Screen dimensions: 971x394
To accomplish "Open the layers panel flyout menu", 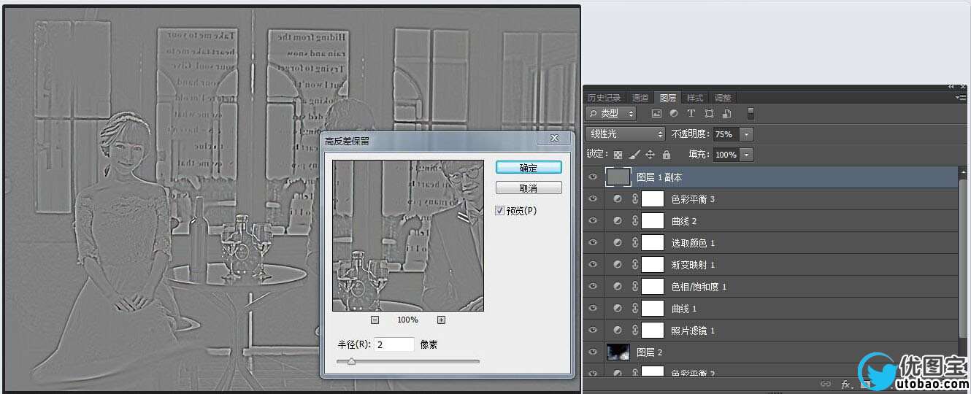I will click(x=962, y=97).
